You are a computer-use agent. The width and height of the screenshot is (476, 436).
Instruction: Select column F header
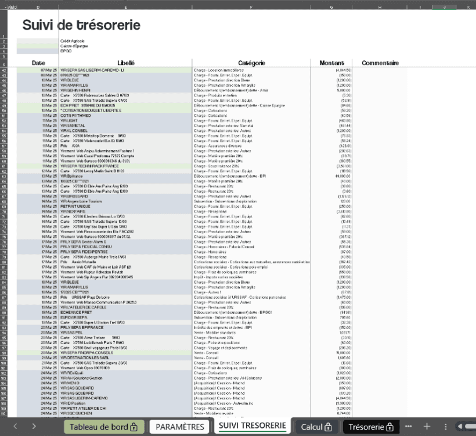coord(251,7)
